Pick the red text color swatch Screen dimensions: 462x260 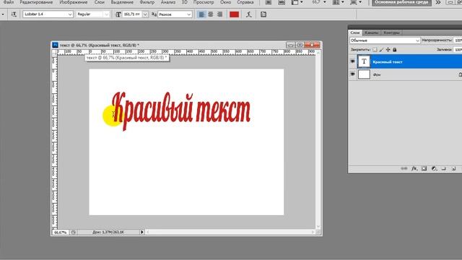[x=234, y=14]
